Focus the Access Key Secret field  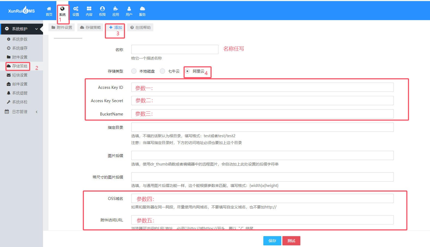pos(263,101)
